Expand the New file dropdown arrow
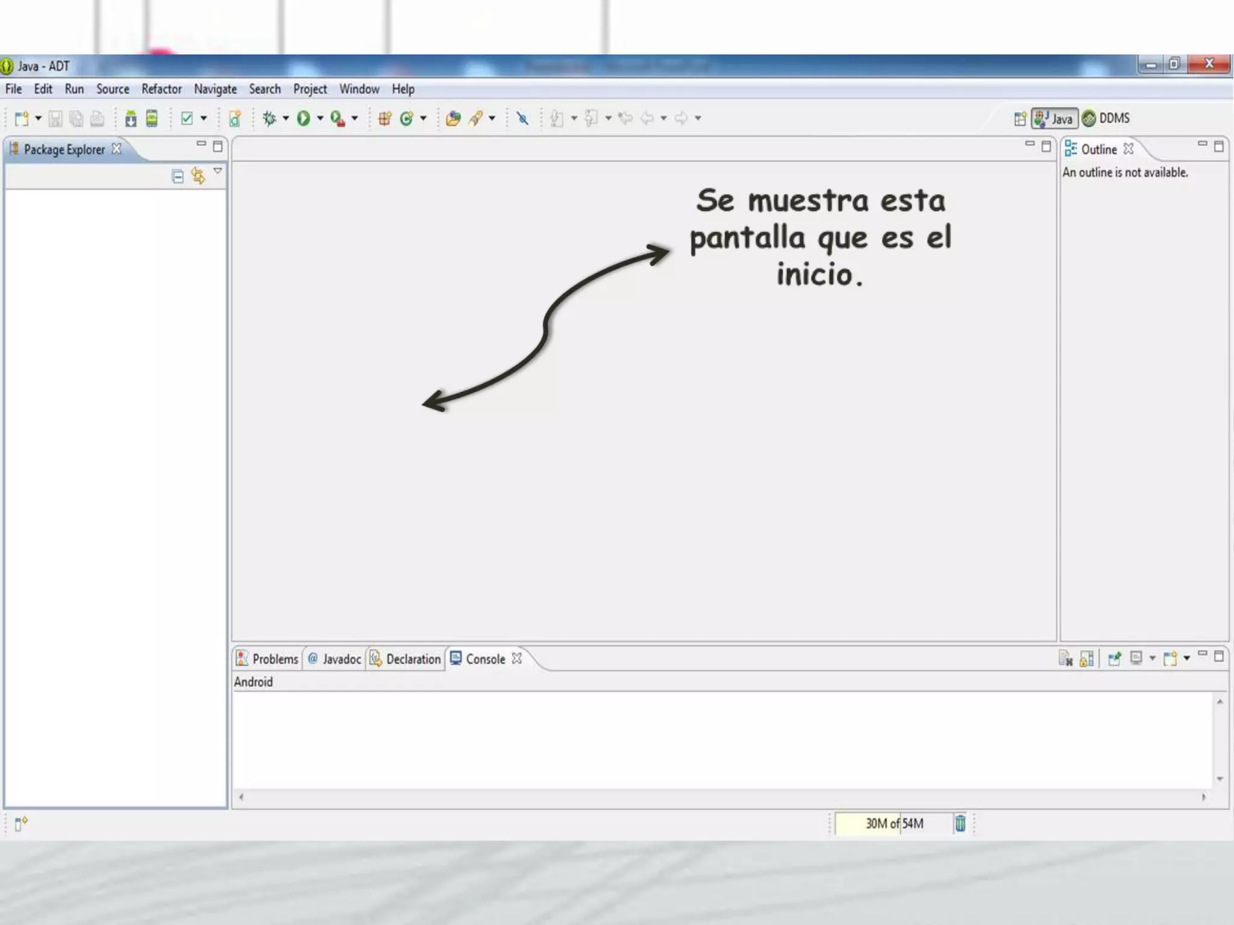1234x925 pixels. pos(38,119)
